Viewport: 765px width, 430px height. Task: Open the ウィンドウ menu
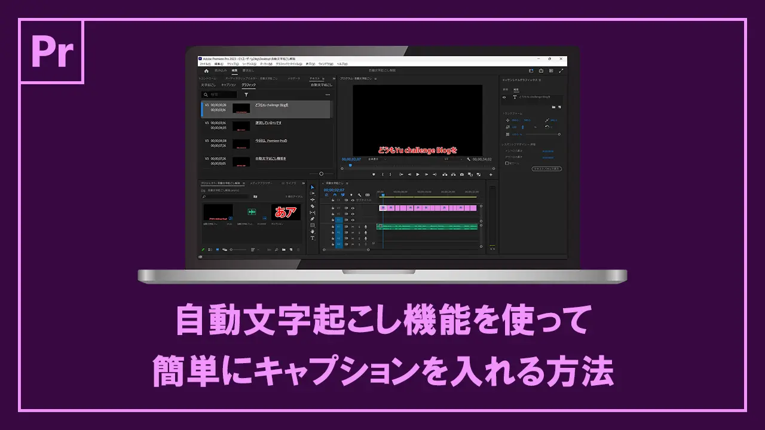pyautogui.click(x=326, y=64)
